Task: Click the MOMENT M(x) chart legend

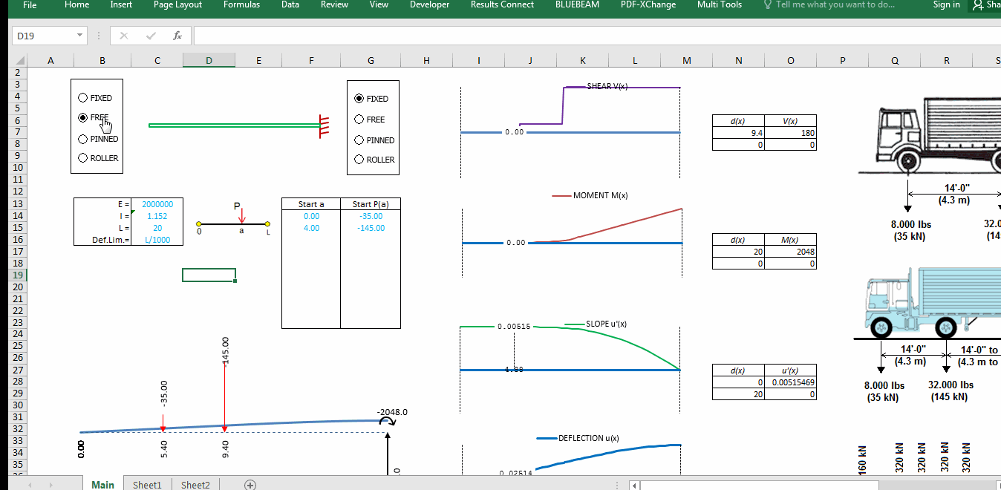Action: [x=591, y=196]
